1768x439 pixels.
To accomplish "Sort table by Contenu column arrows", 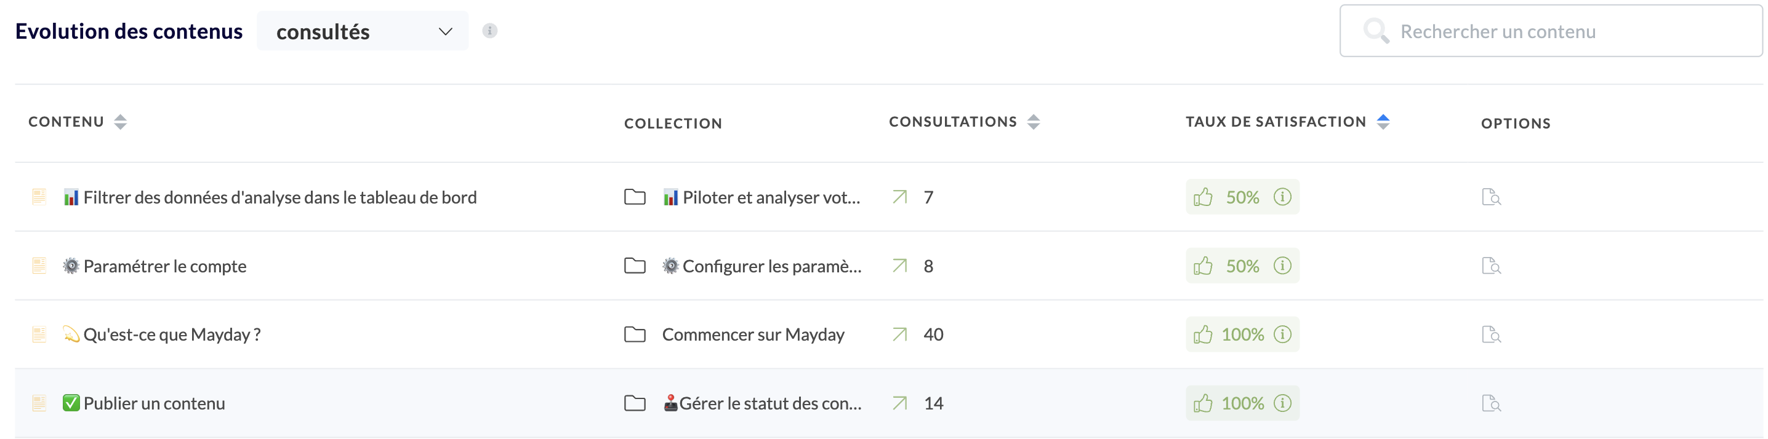I will pyautogui.click(x=120, y=122).
